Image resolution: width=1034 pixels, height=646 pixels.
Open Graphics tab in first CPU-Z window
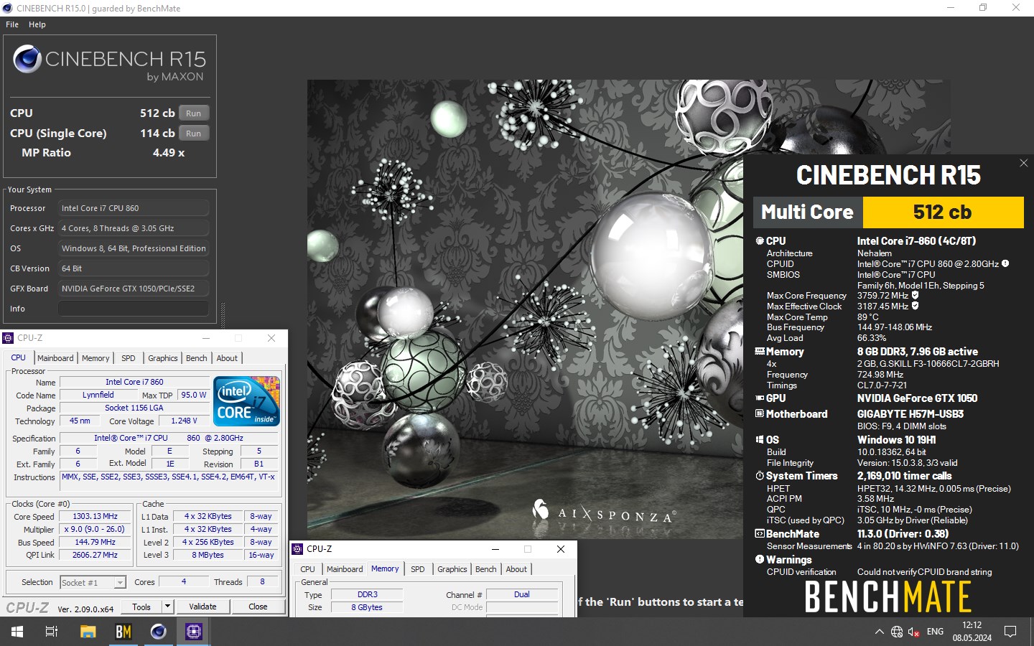[163, 358]
